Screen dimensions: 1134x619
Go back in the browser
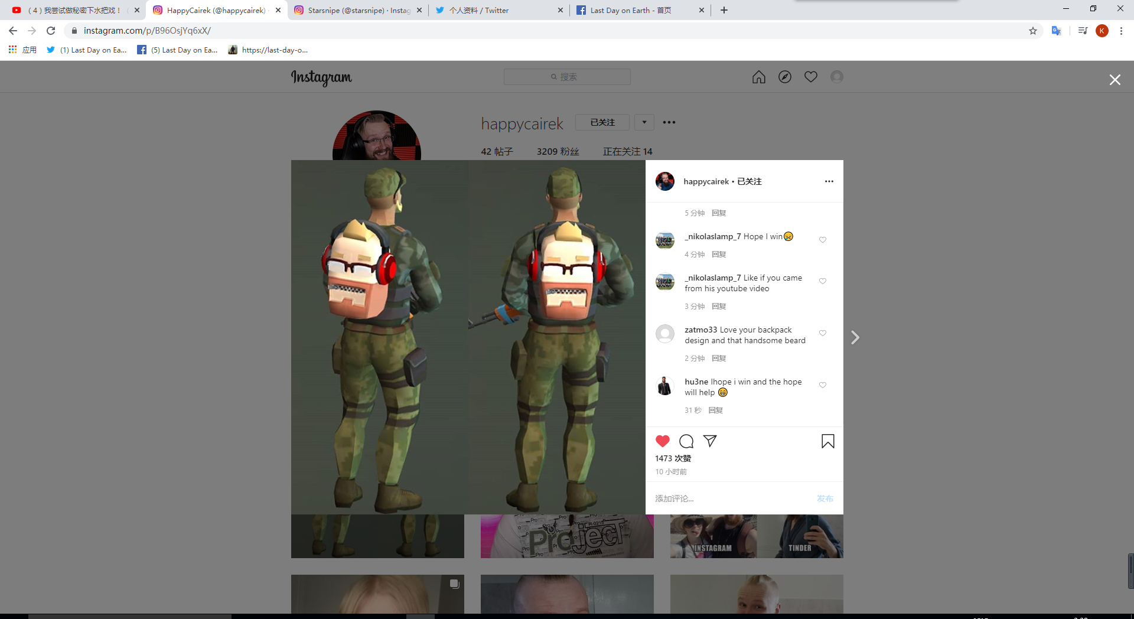tap(13, 31)
